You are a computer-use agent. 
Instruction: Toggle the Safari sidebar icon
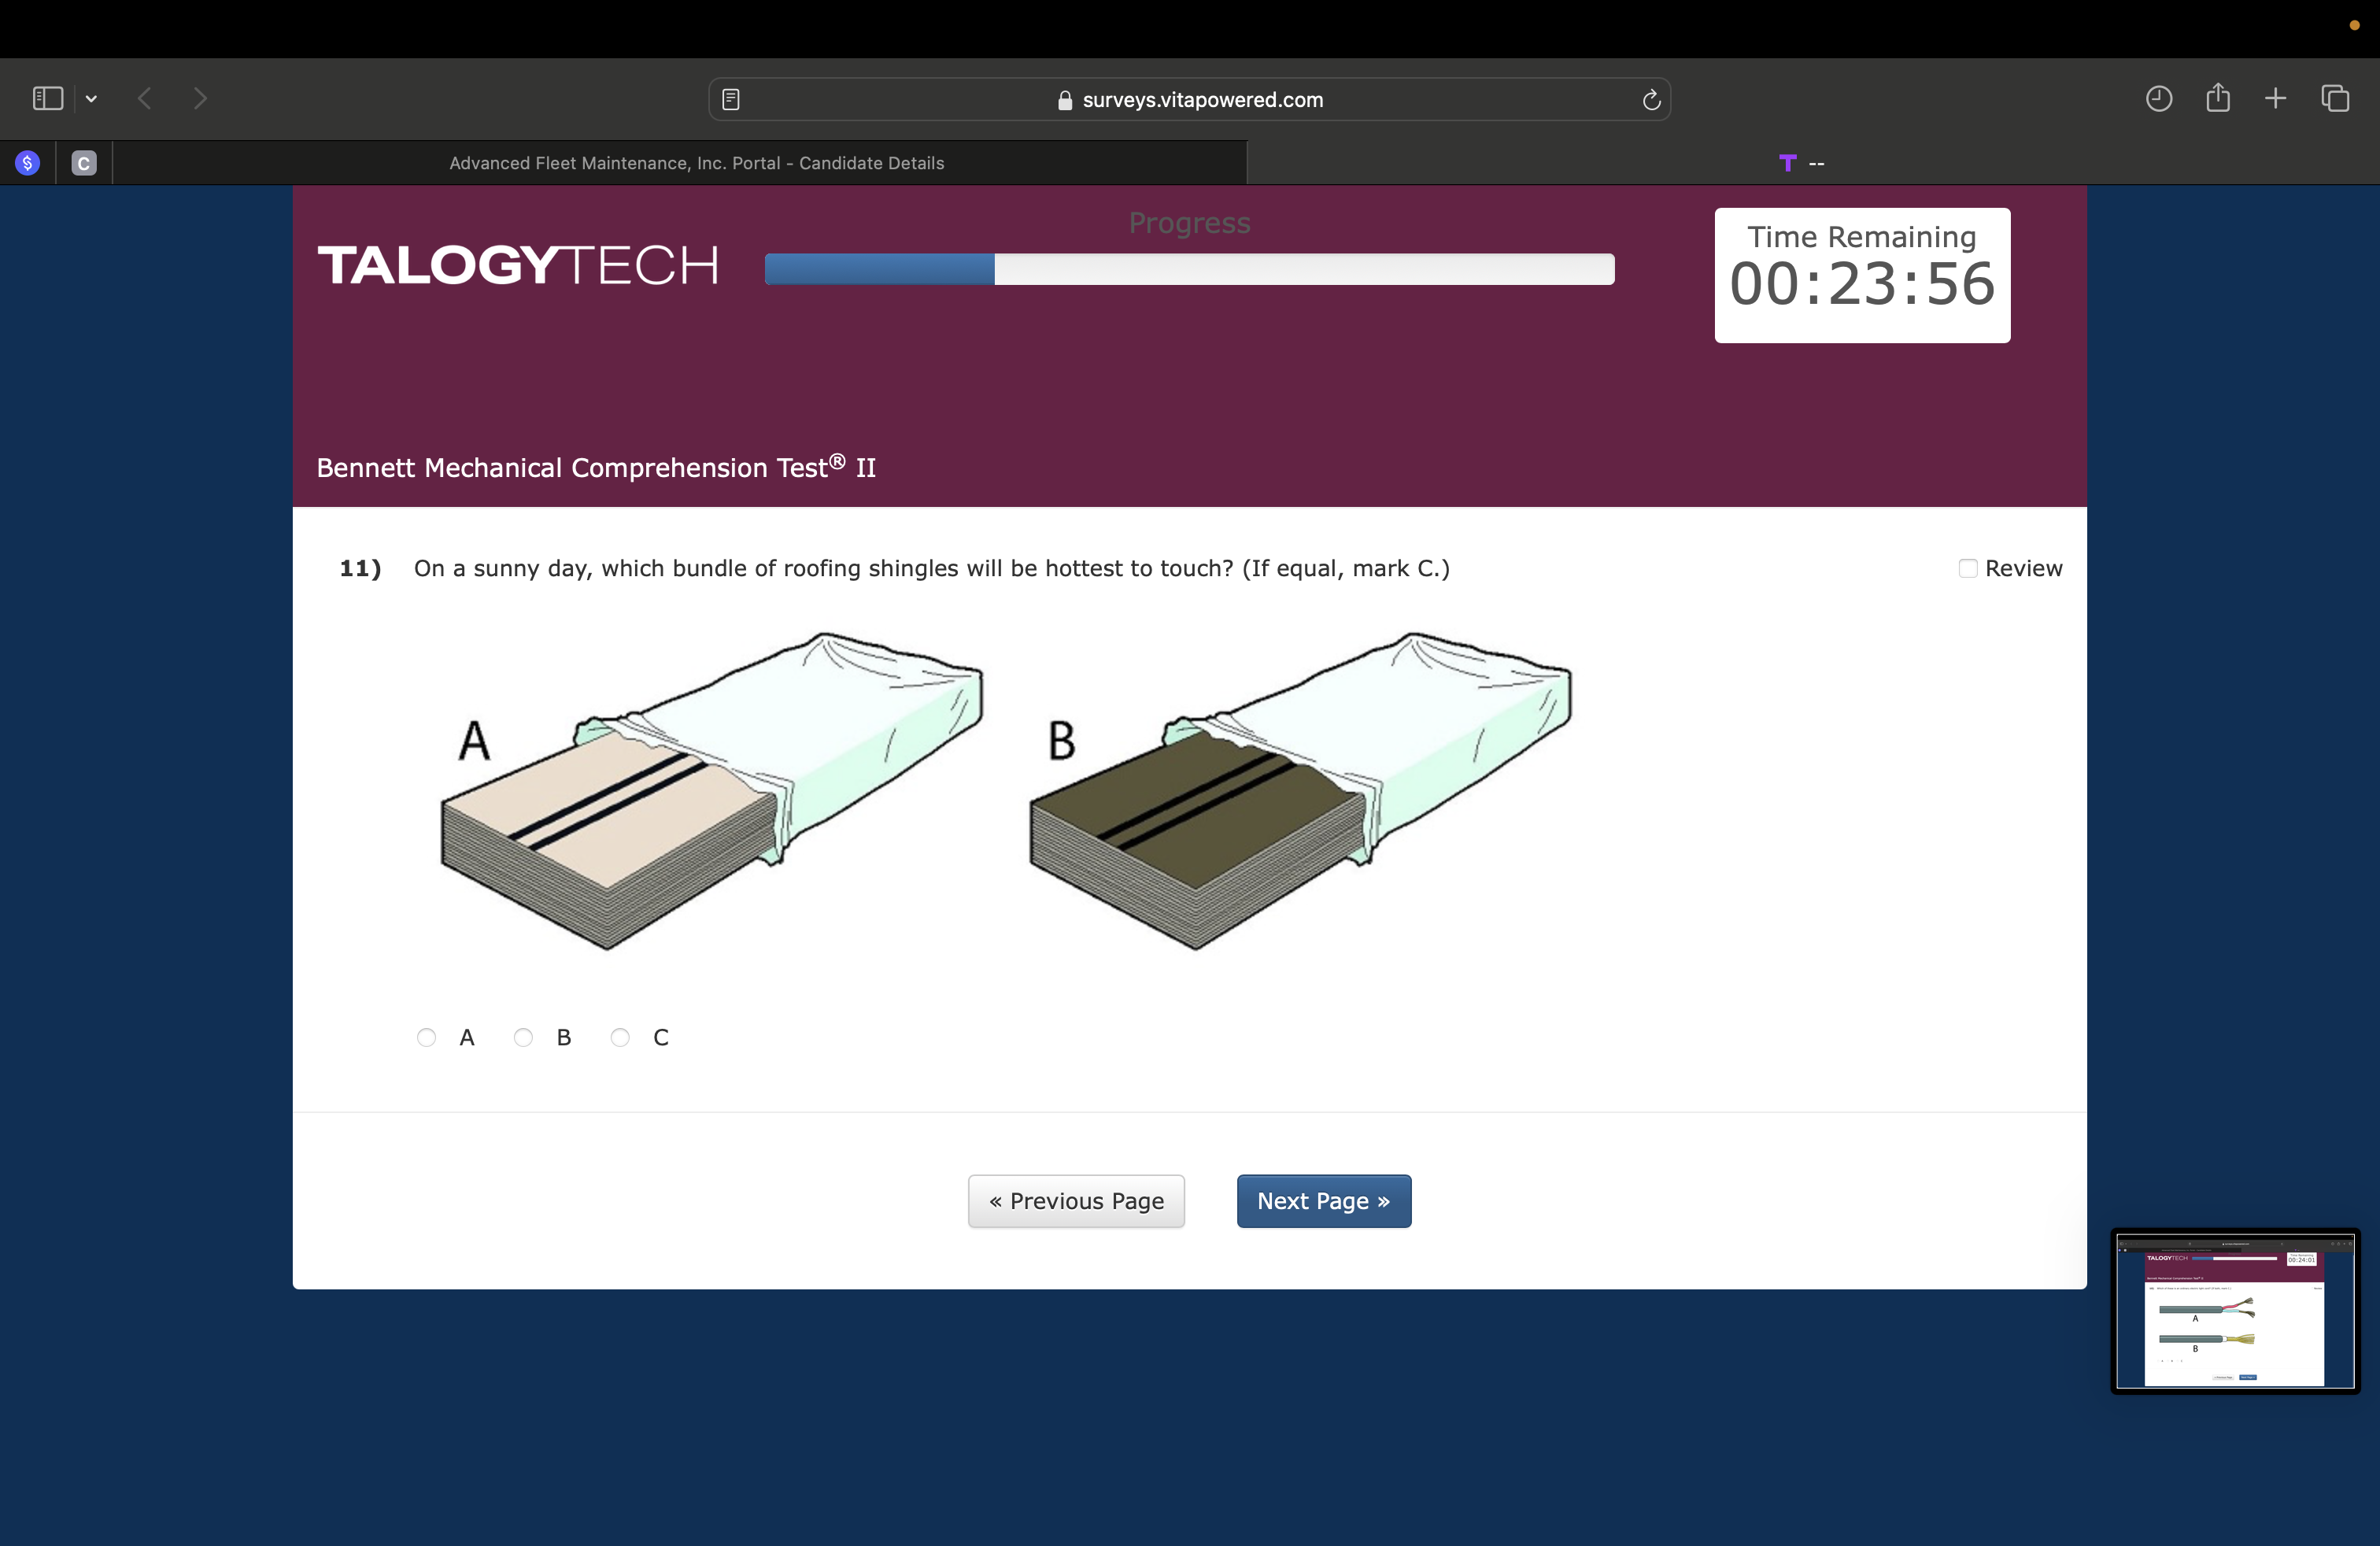(47, 98)
